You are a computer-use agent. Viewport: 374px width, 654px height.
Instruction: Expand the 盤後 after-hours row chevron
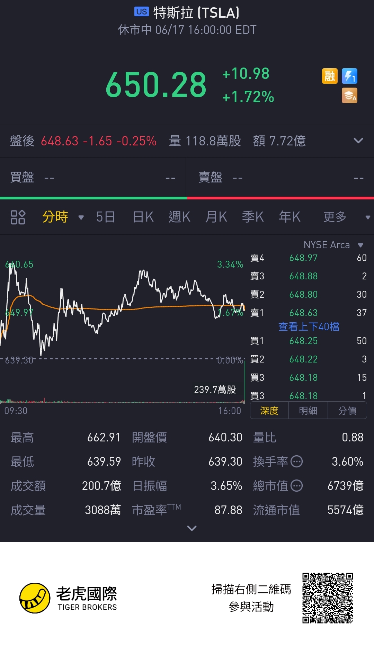pyautogui.click(x=358, y=141)
